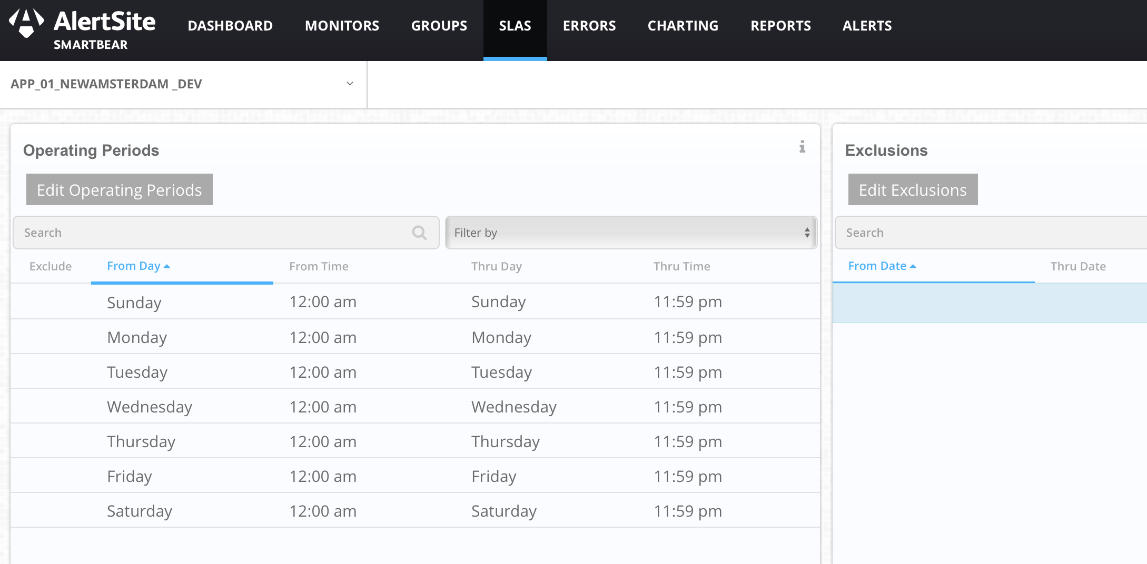Open the Monitors tab
The image size is (1147, 564).
[342, 26]
